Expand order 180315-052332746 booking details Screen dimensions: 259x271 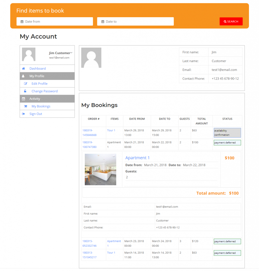click(x=89, y=243)
